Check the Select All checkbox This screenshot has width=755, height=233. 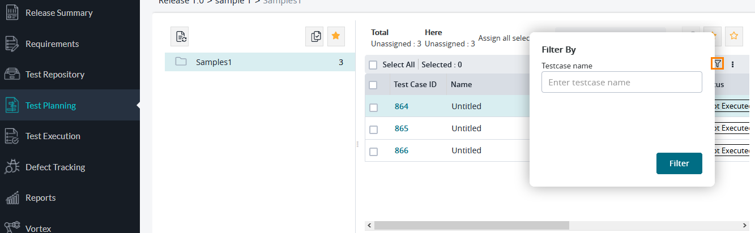click(373, 65)
